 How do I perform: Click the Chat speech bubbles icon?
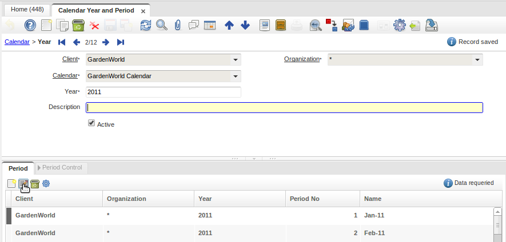click(194, 25)
